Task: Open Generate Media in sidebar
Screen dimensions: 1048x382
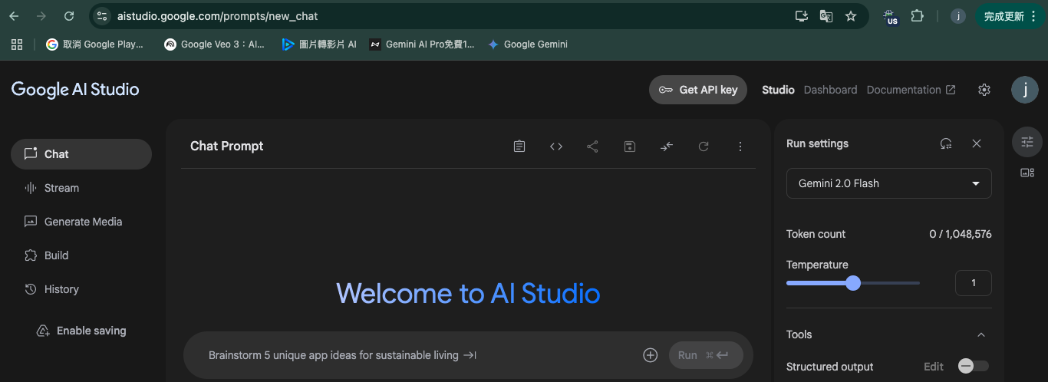Action: click(x=81, y=222)
